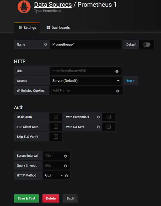Click the URL input field
Image resolution: width=161 pixels, height=206 pixels.
tap(86, 71)
